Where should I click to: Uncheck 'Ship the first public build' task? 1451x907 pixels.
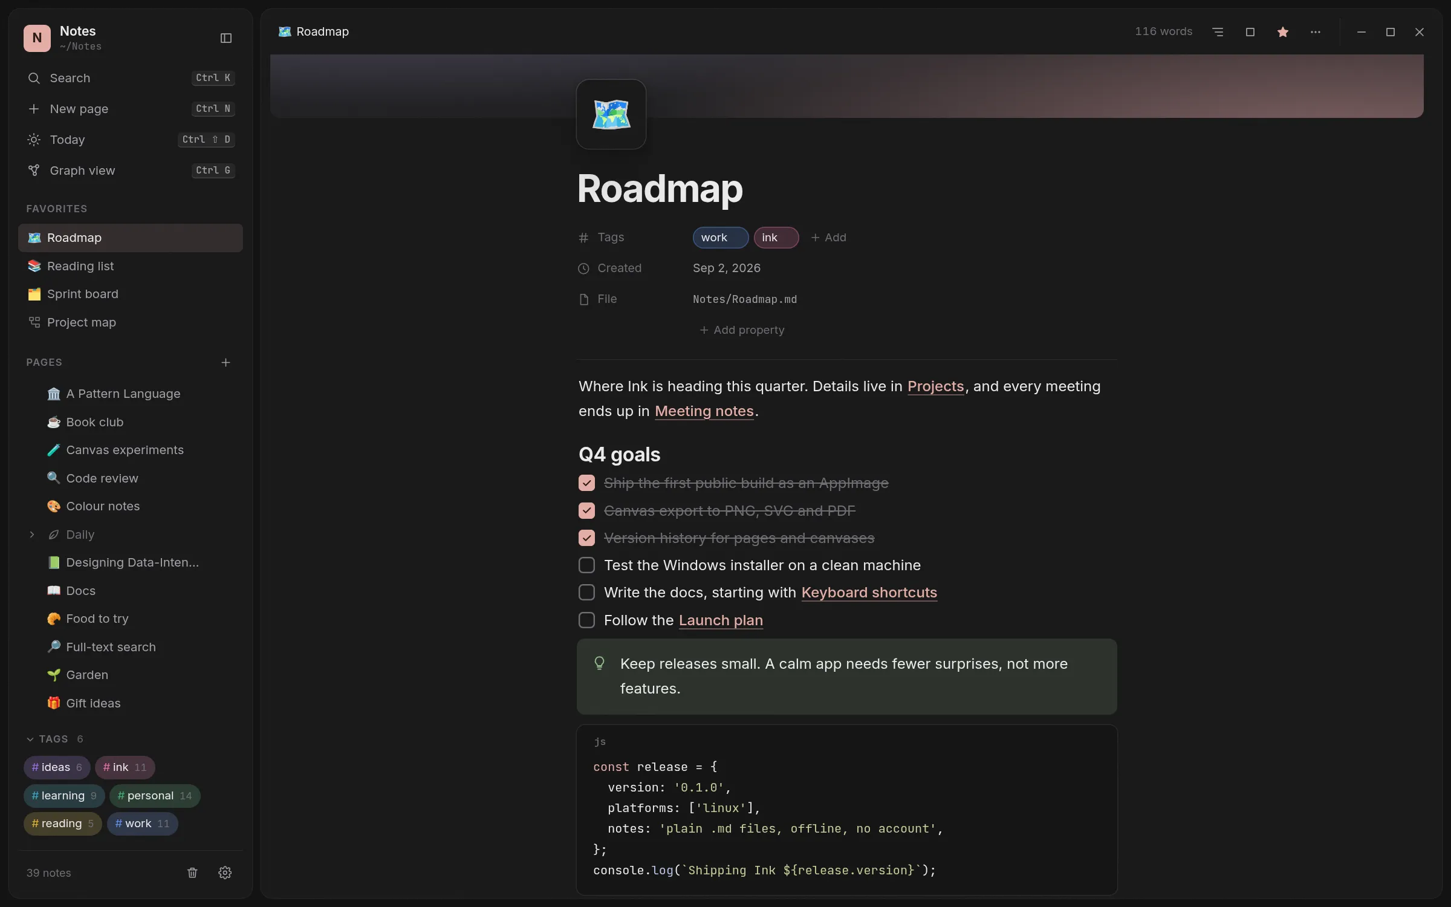coord(586,483)
